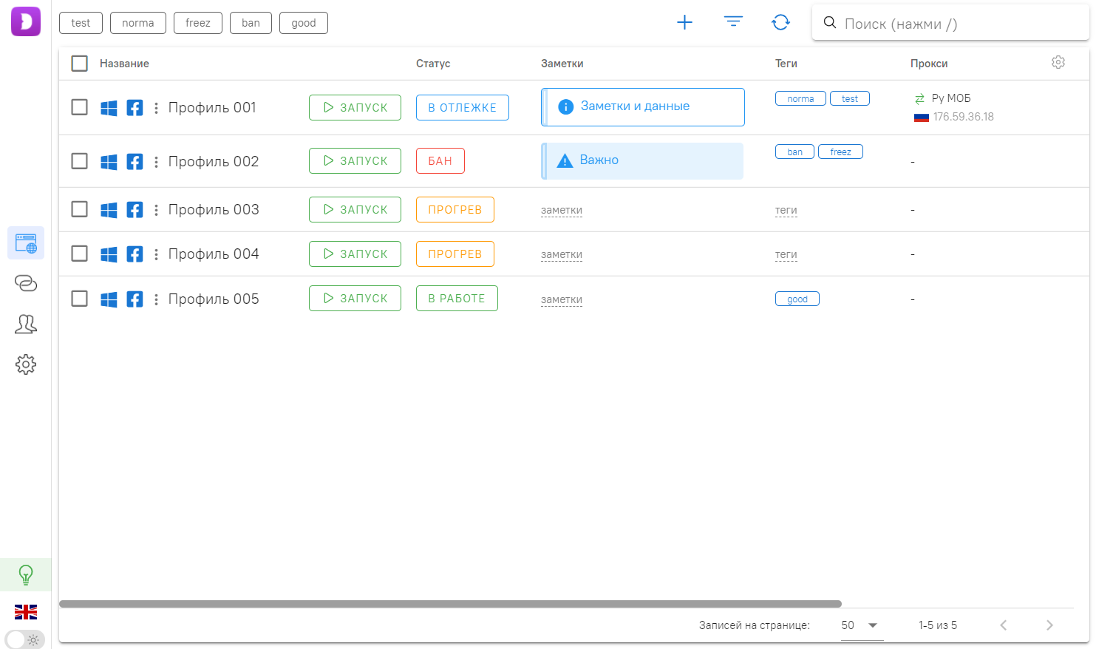
Task: Change the ПРОГРЕВ status of Профиль 003
Action: pyautogui.click(x=455, y=209)
